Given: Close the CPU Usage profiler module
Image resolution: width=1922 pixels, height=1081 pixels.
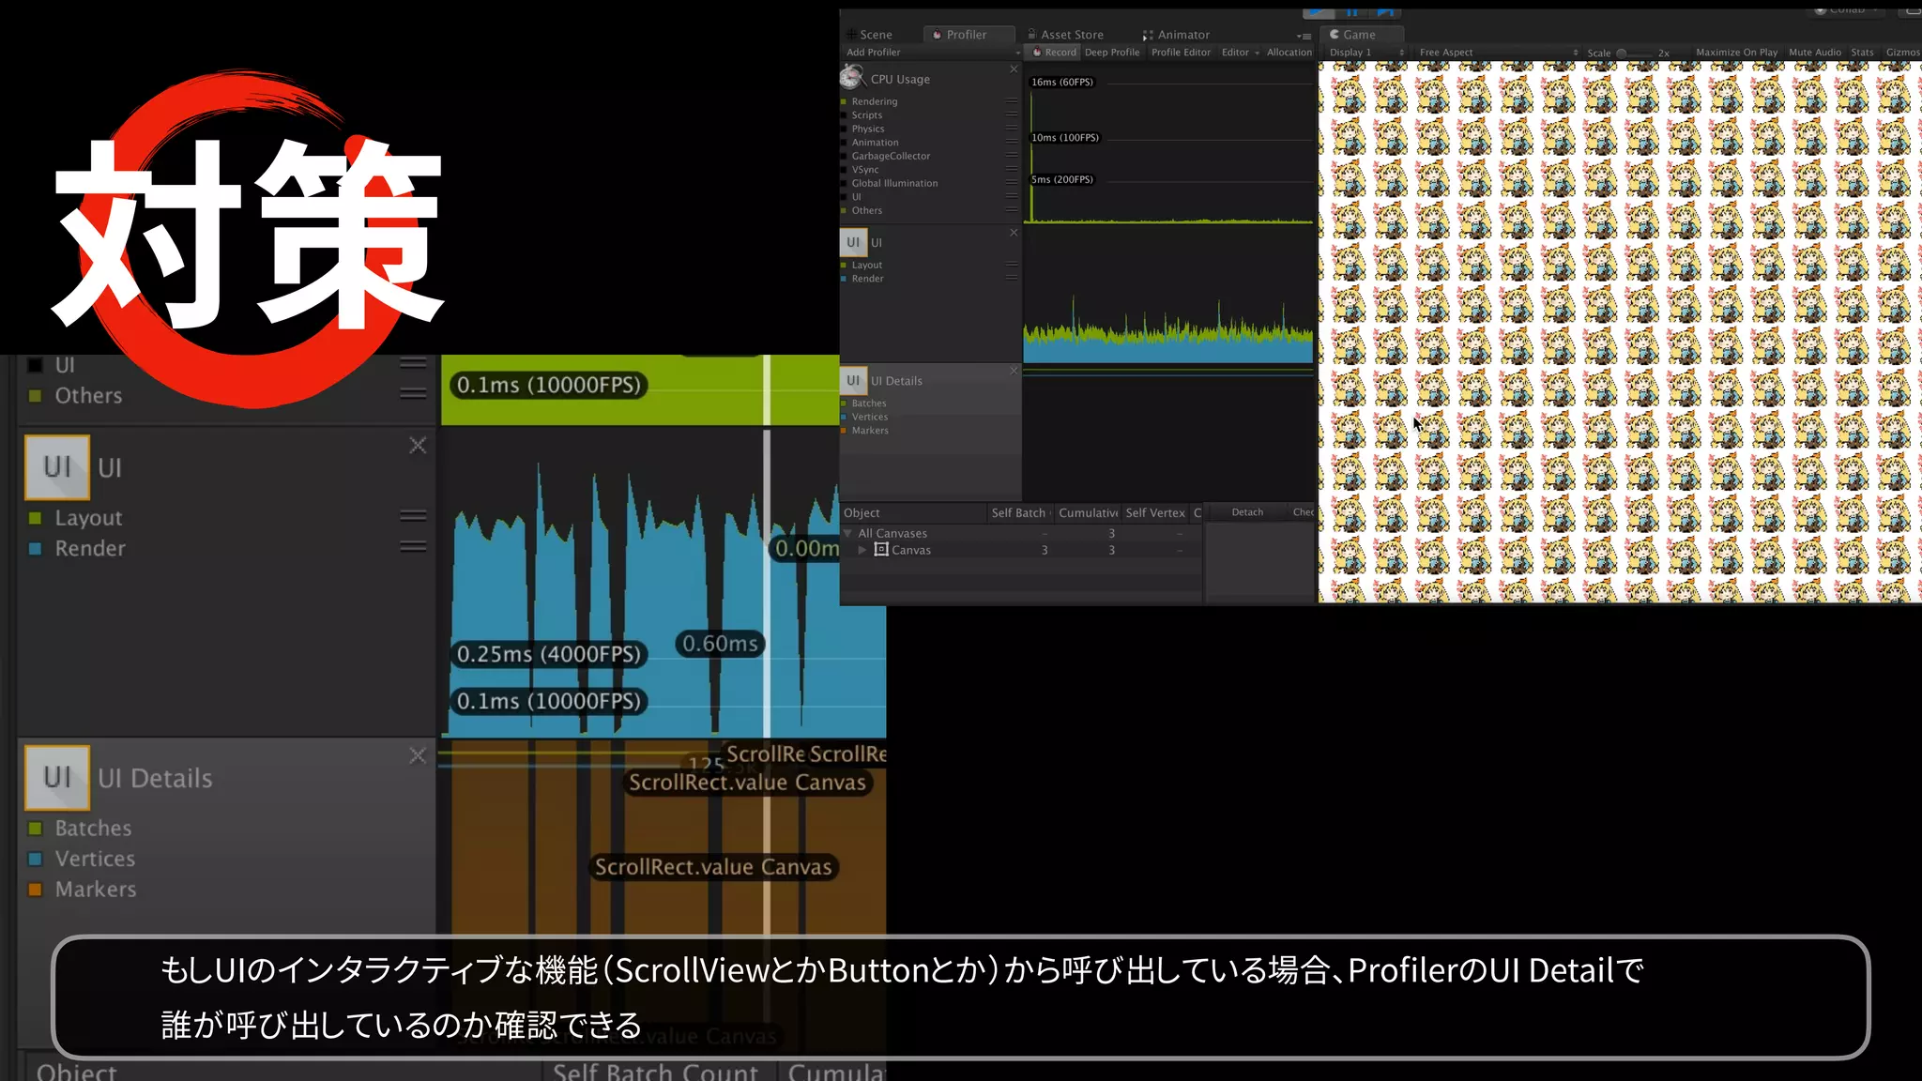Looking at the screenshot, I should click(1014, 69).
